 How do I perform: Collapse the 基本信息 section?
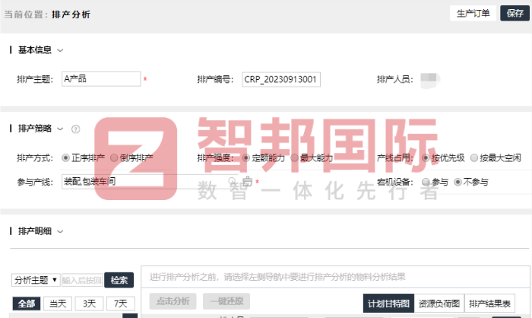pyautogui.click(x=60, y=51)
